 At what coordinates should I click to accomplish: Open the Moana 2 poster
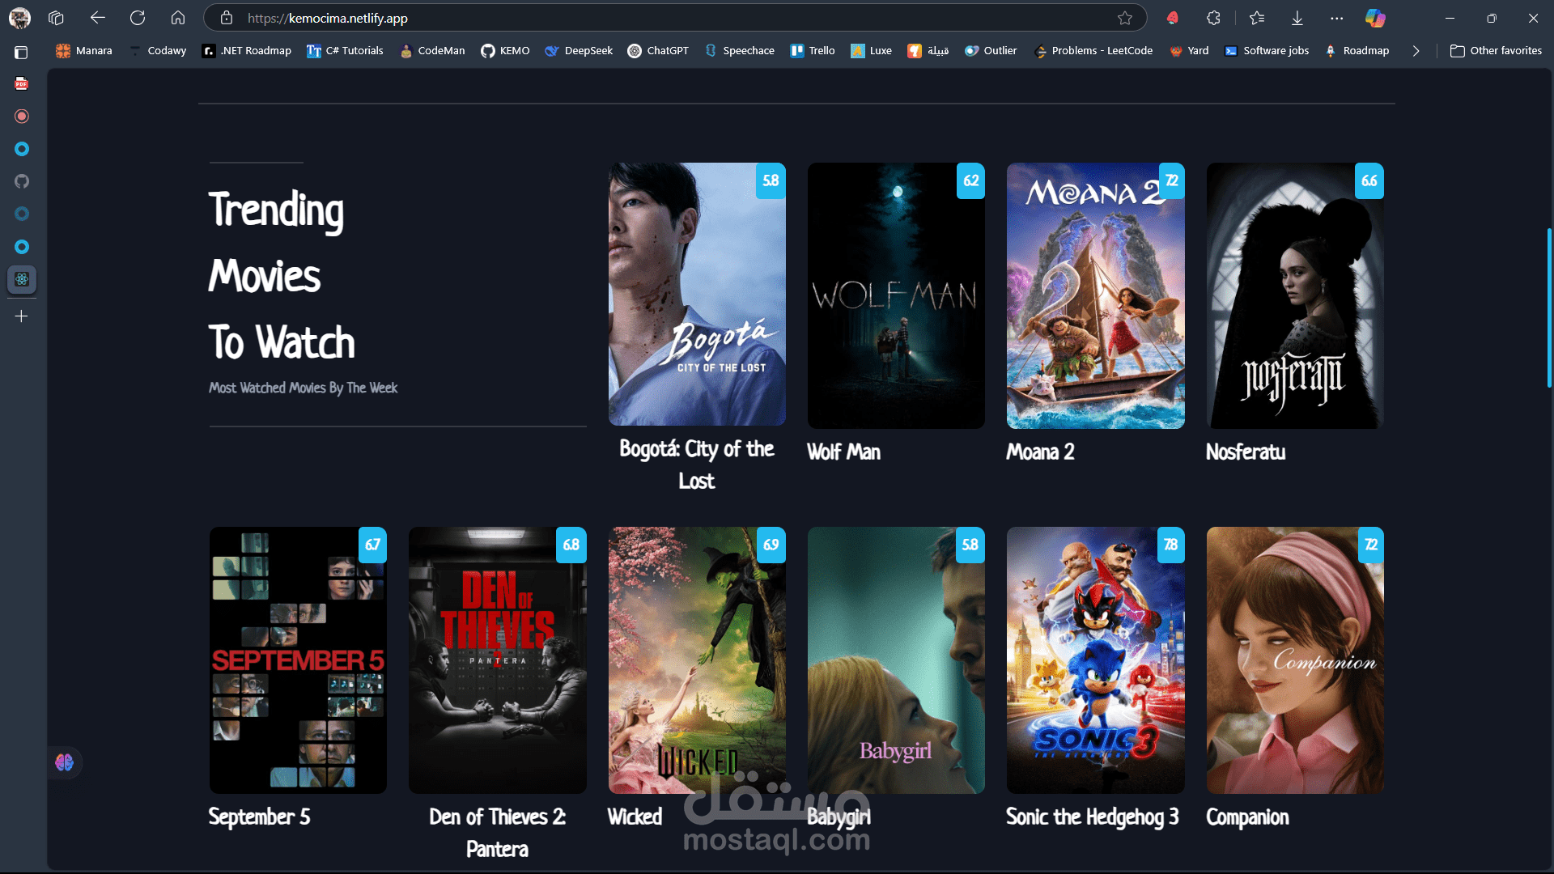[x=1095, y=296]
